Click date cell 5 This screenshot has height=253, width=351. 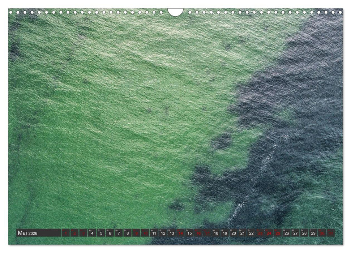coord(101,233)
